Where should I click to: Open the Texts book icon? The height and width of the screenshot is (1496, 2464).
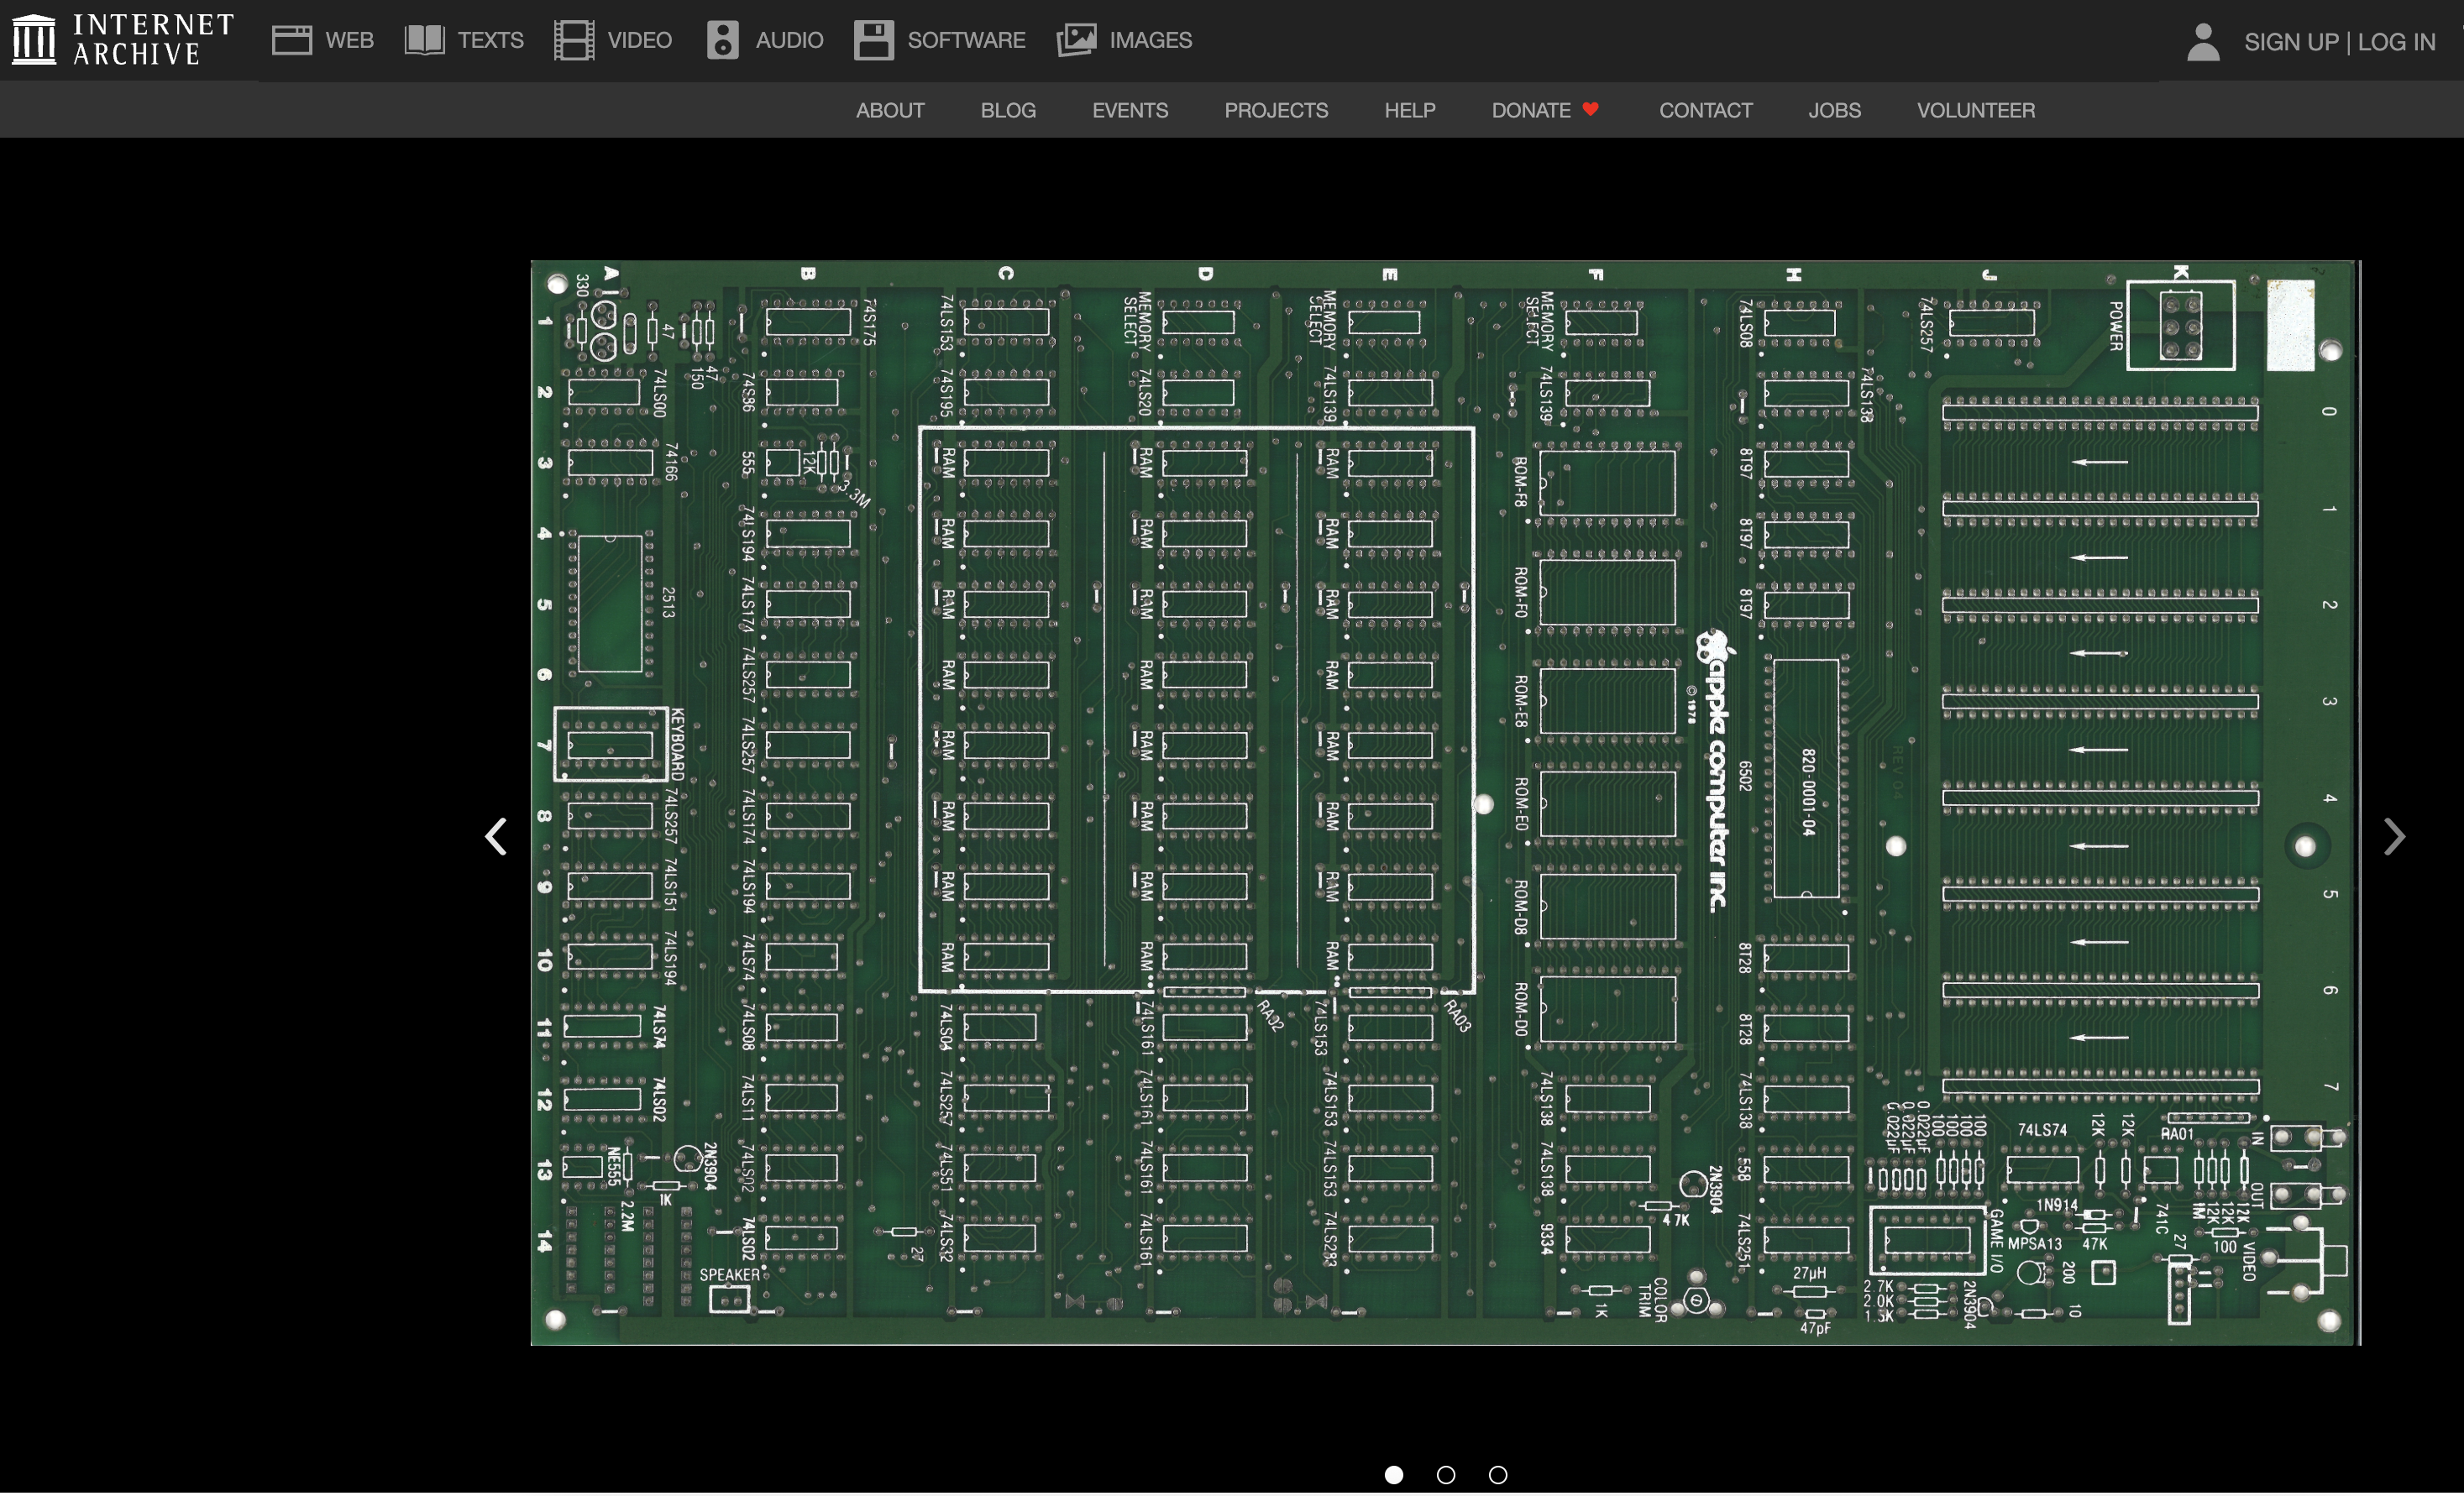(x=424, y=40)
